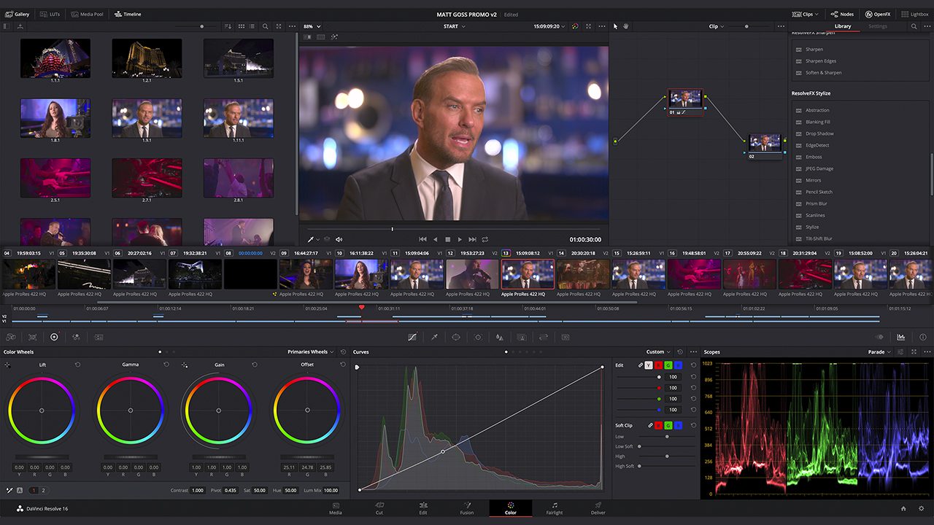This screenshot has height=525, width=934.
Task: Open the Tracker palette
Action: tap(478, 337)
